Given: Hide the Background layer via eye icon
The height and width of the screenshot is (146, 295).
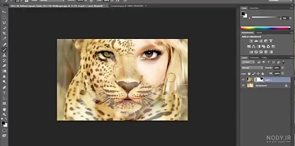Looking at the screenshot, I should (x=243, y=85).
